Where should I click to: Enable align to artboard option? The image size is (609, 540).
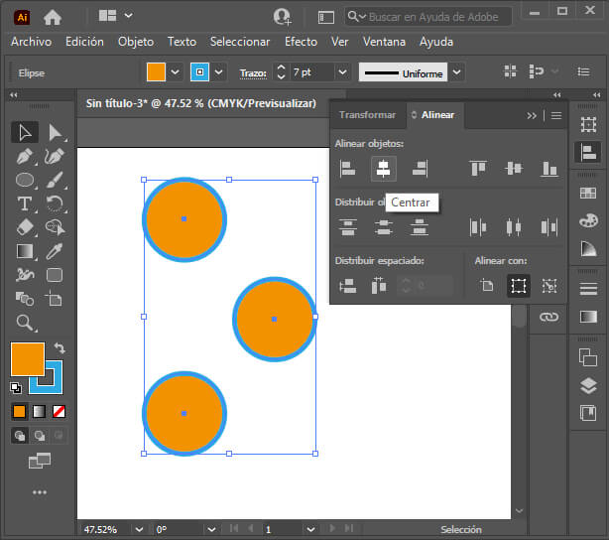coord(486,286)
